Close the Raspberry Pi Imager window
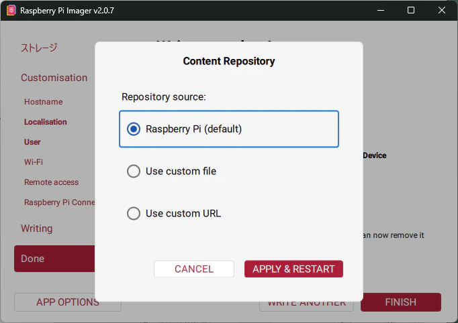458x323 pixels. pos(442,11)
